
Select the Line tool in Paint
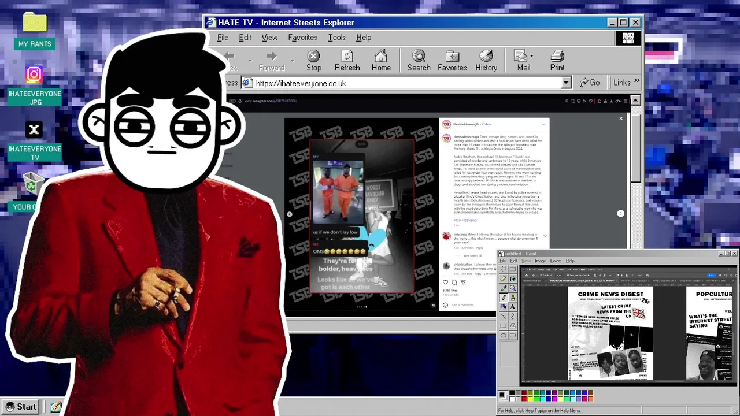[504, 316]
